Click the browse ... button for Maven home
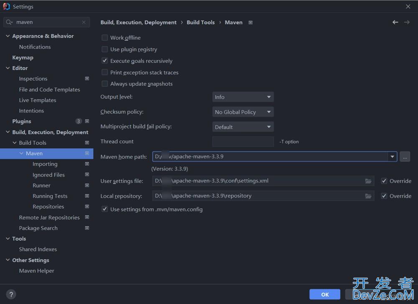This screenshot has width=418, height=304. pyautogui.click(x=405, y=157)
